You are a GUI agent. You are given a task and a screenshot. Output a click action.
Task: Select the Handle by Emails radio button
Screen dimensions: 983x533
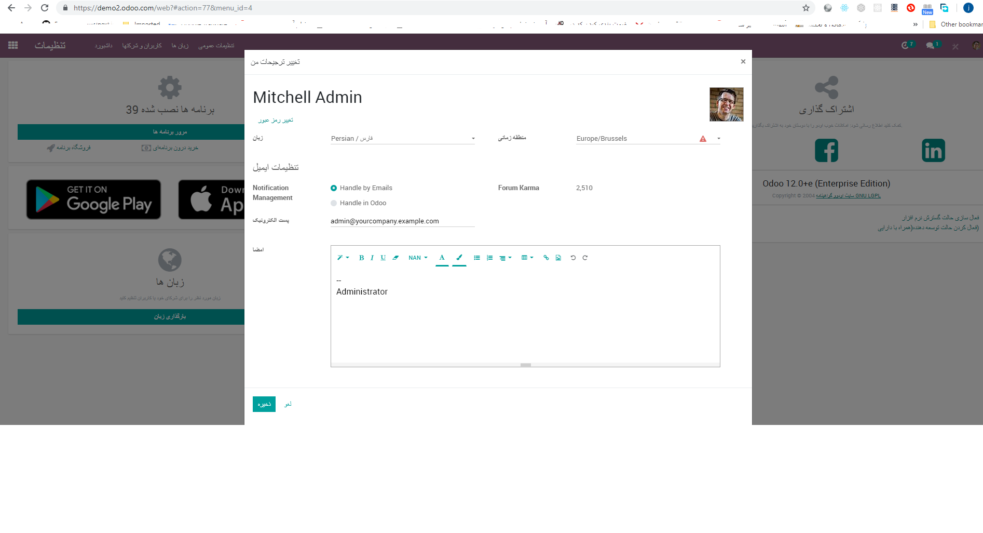coord(333,188)
